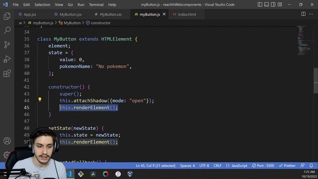Open the Run menu

(x=80, y=4)
